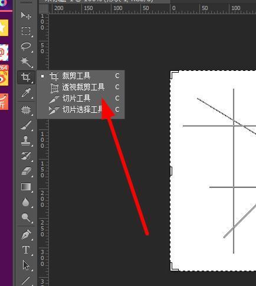256x286 pixels.
Task: Select the Lasso tool
Action: 26,47
